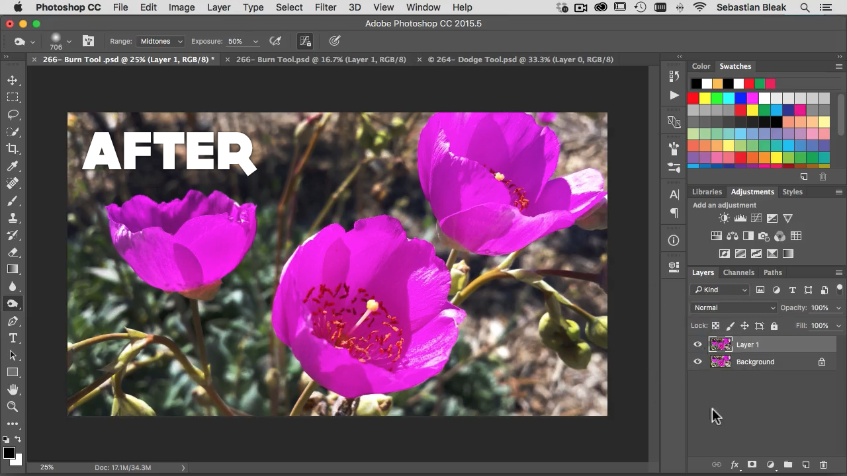Add a Brightness/Contrast adjustment
847x476 pixels.
724,218
